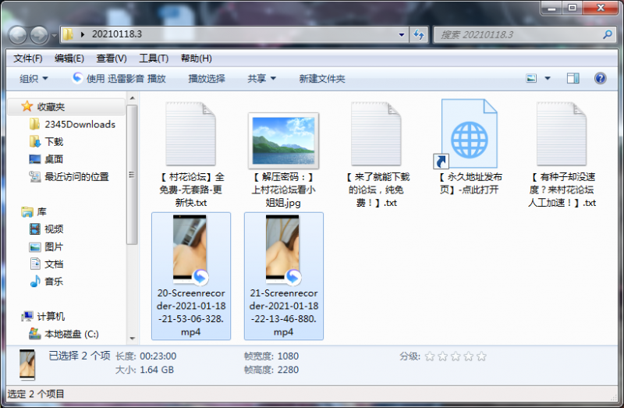Open the view options dropdown arrow
This screenshot has height=408, width=624.
click(x=548, y=78)
